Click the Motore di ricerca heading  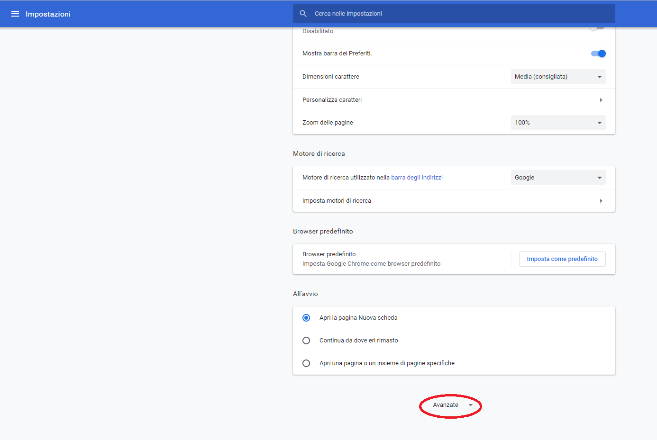pos(319,154)
